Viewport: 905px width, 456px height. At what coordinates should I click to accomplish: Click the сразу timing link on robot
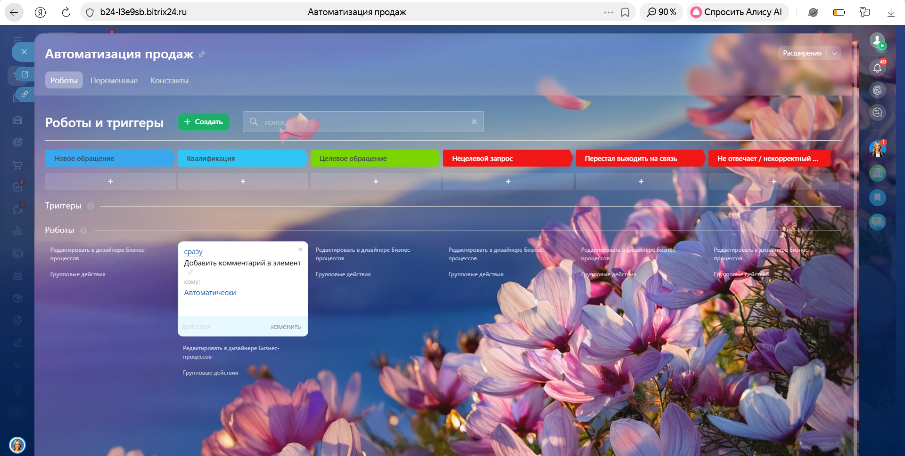(193, 252)
